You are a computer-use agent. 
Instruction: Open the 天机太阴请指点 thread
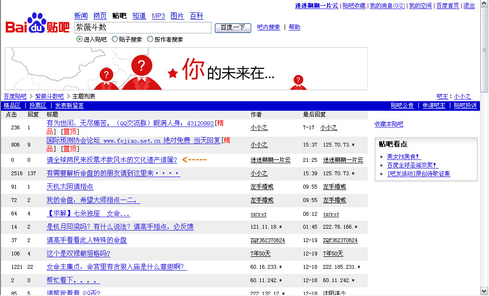(x=70, y=187)
